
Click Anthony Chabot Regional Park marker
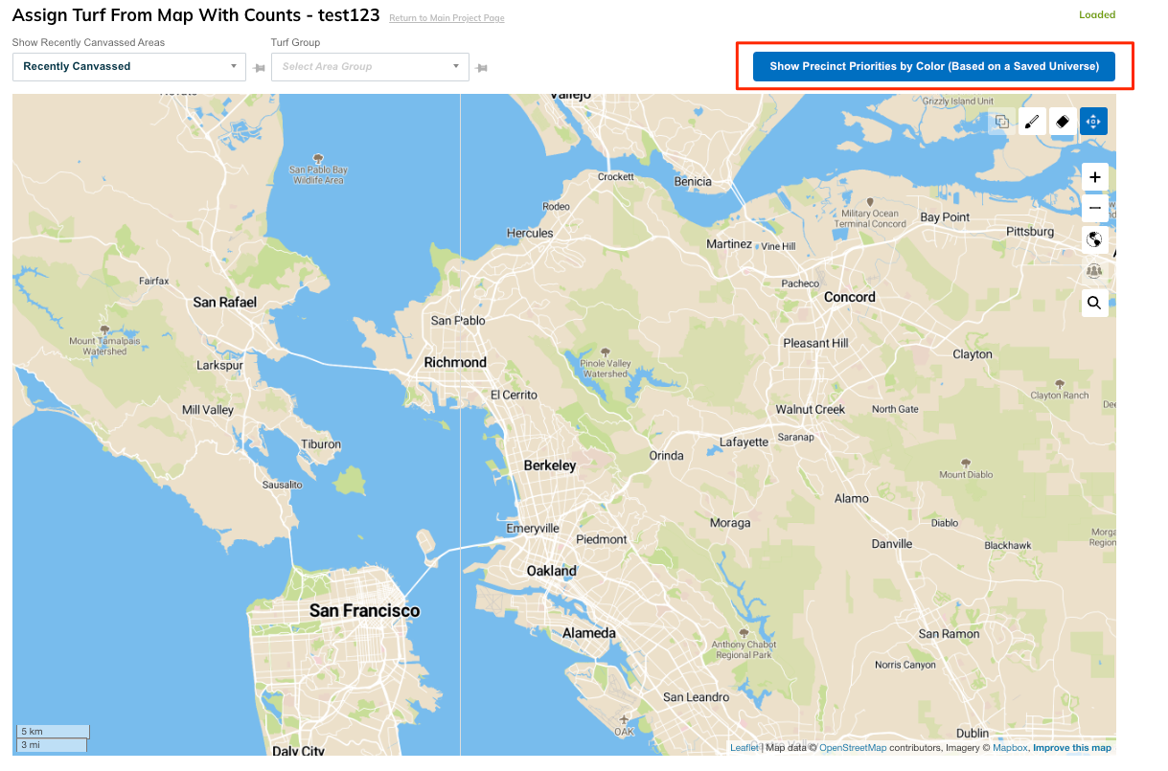click(x=744, y=633)
